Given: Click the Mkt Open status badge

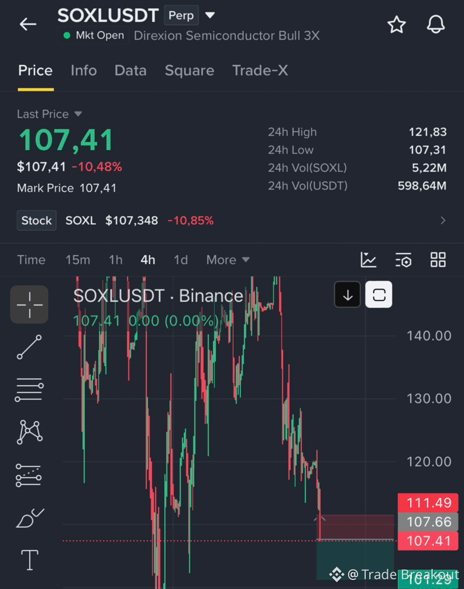Looking at the screenshot, I should click(x=93, y=35).
